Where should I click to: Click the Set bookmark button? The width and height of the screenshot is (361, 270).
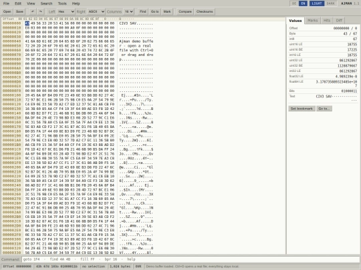click(302, 109)
